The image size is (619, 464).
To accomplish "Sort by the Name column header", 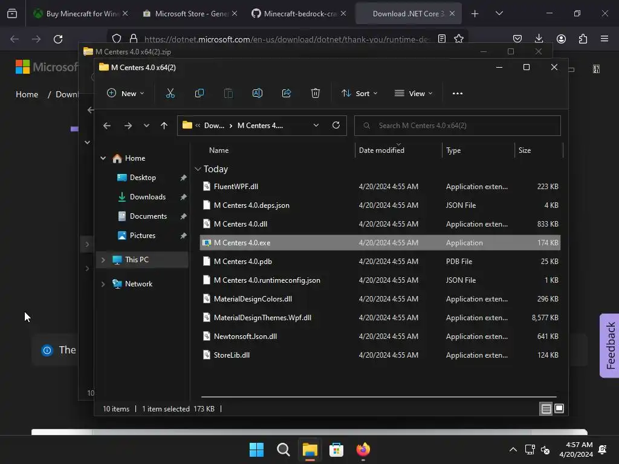I will click(x=218, y=150).
